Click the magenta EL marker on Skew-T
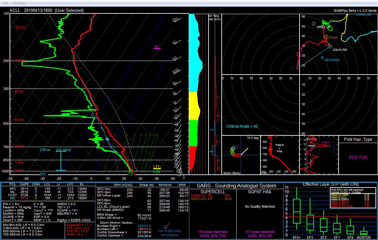This screenshot has height=240, width=378. pyautogui.click(x=157, y=47)
